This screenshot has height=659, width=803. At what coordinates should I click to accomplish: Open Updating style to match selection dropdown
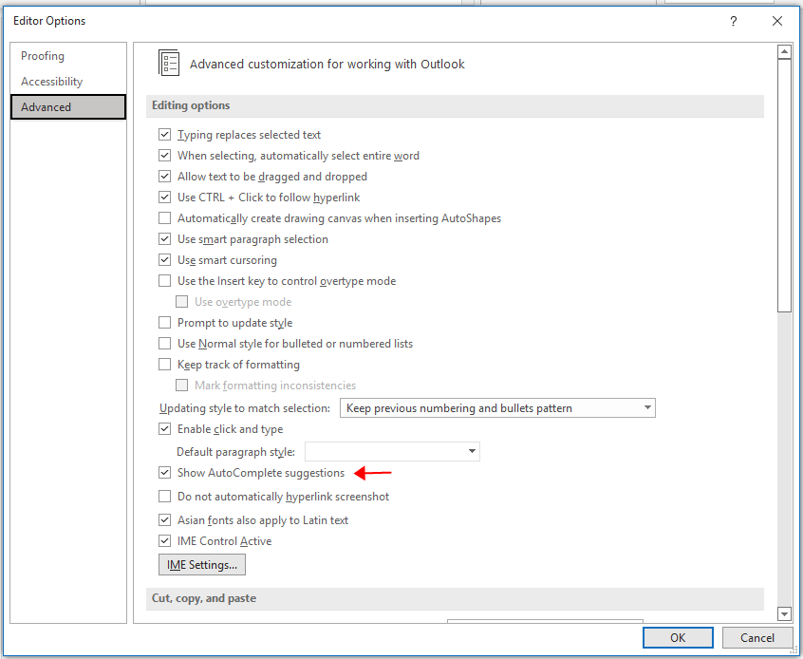click(497, 408)
